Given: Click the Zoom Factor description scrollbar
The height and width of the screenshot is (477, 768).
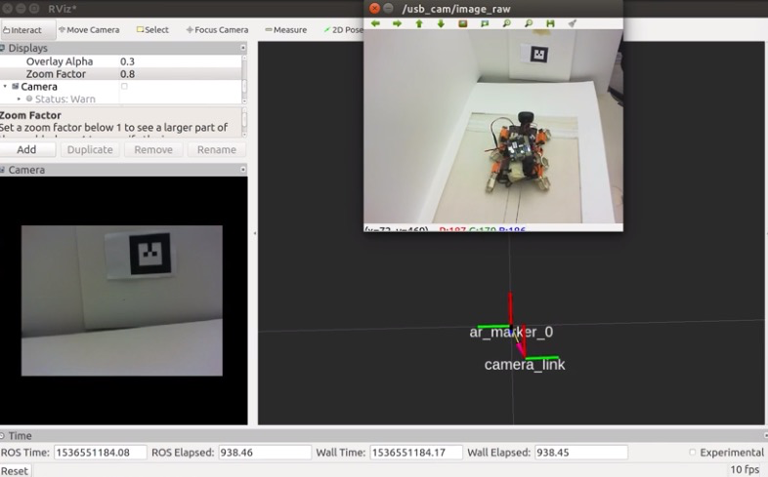Looking at the screenshot, I should point(244,122).
